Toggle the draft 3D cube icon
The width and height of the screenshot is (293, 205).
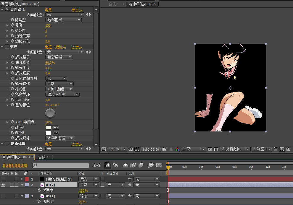click(x=115, y=165)
